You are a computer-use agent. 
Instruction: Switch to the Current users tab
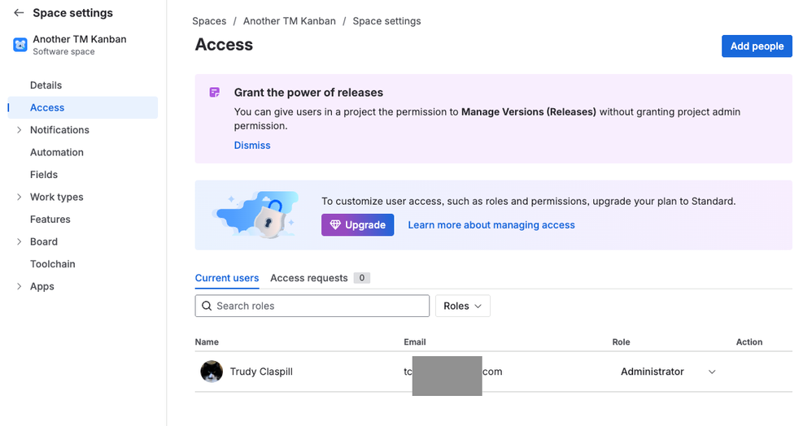(227, 278)
